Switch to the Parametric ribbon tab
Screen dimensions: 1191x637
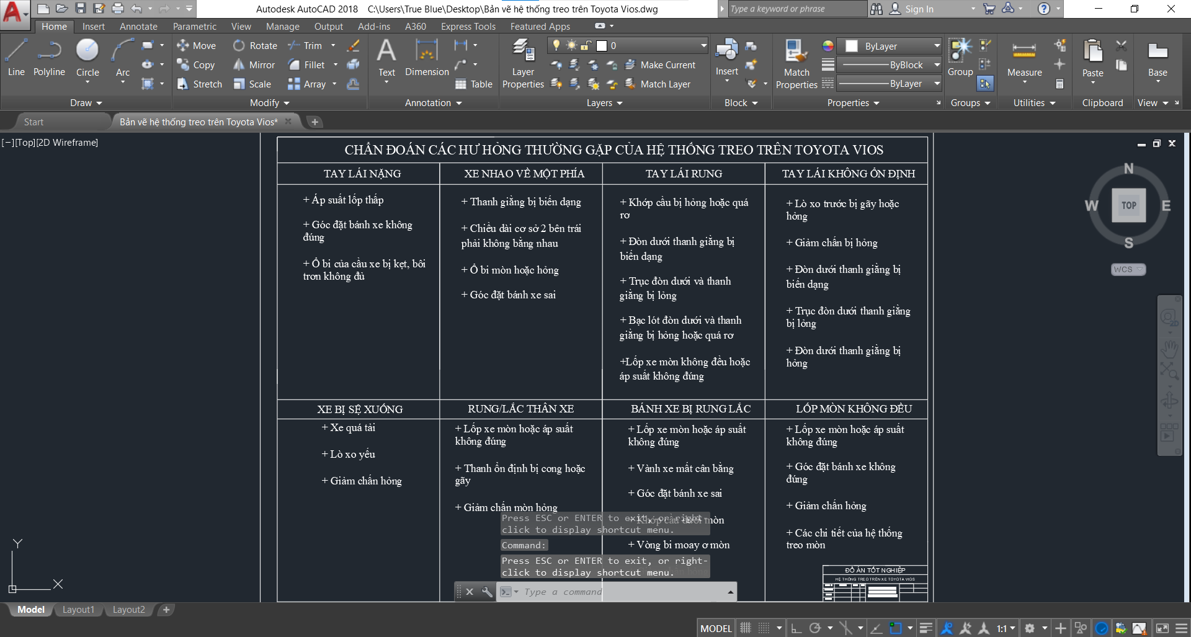pos(195,26)
